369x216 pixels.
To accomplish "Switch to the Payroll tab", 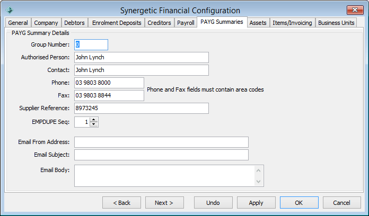I will point(186,23).
